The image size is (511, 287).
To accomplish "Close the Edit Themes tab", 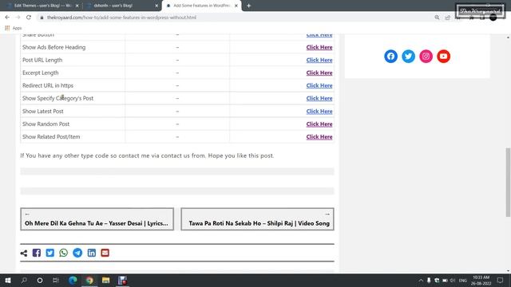I will 77,6.
